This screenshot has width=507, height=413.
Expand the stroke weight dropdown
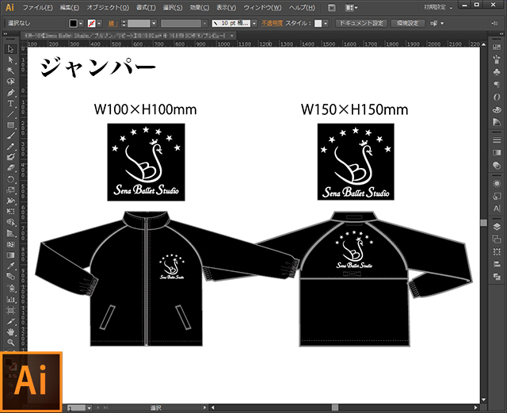(154, 23)
